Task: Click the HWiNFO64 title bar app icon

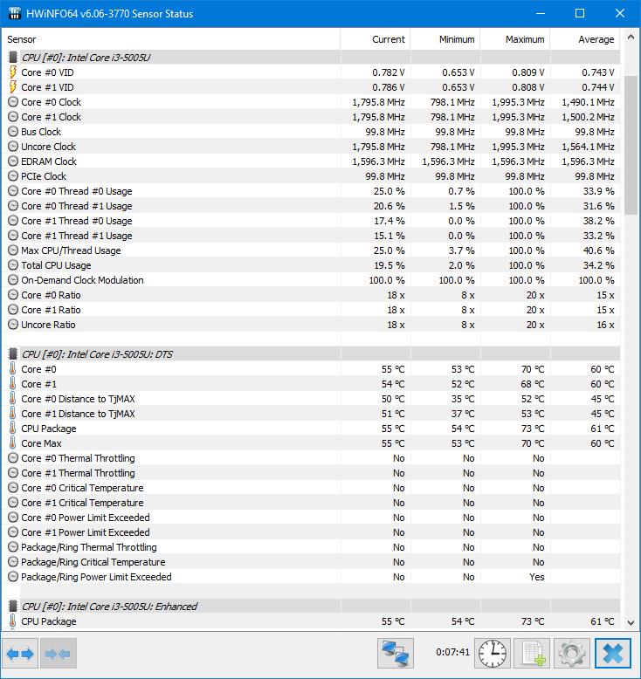Action: tap(14, 13)
